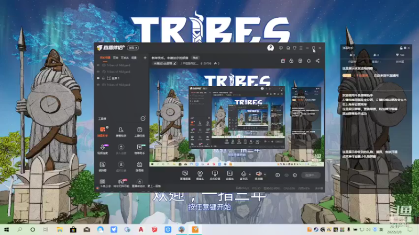The height and width of the screenshot is (235, 419).
Task: Open the 多媒体 multimedia source
Action: coord(229,175)
